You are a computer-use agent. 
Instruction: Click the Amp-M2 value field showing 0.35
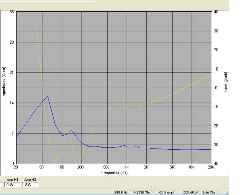[x=30, y=185]
